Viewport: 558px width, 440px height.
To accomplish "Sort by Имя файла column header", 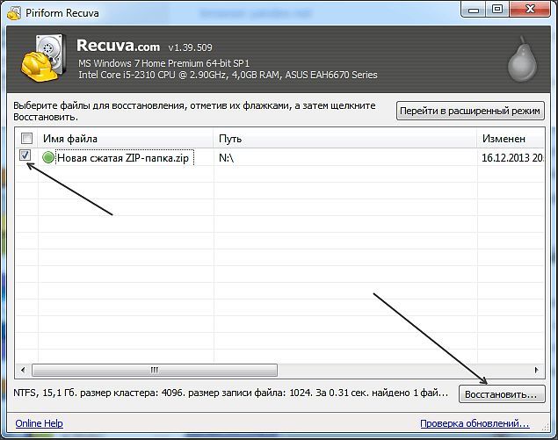I will click(x=126, y=139).
